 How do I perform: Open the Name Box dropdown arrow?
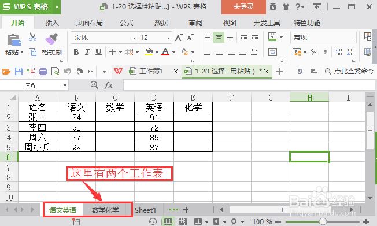coord(65,86)
